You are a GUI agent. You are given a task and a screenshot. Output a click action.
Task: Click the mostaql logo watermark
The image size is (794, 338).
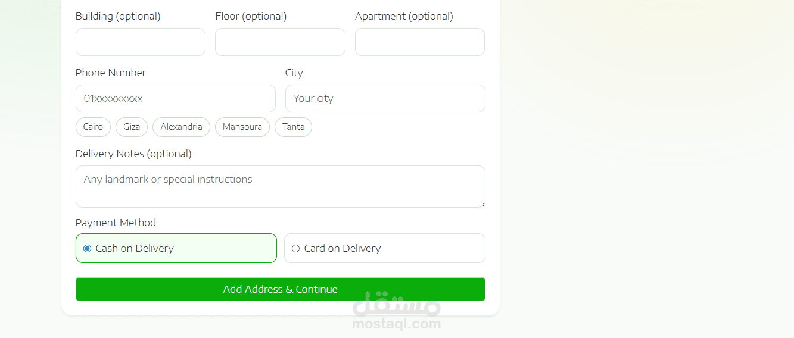[397, 304]
